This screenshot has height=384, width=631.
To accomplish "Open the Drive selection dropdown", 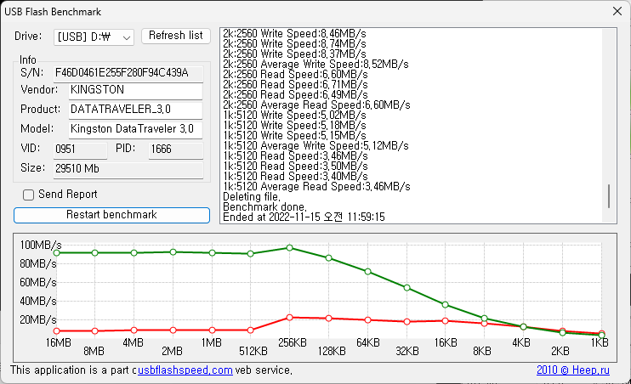I will pos(94,37).
